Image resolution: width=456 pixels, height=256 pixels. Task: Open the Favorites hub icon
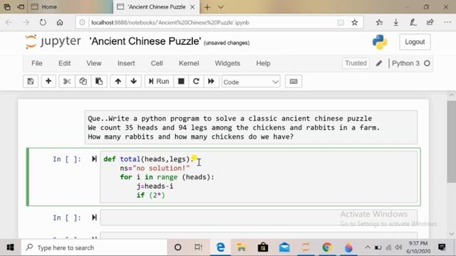click(x=379, y=22)
